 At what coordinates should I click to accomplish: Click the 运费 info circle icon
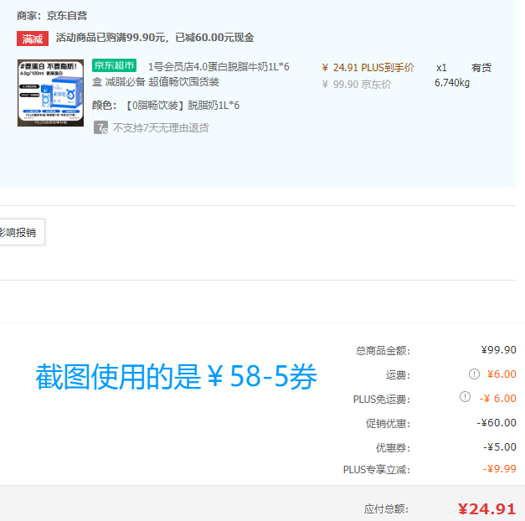[474, 374]
